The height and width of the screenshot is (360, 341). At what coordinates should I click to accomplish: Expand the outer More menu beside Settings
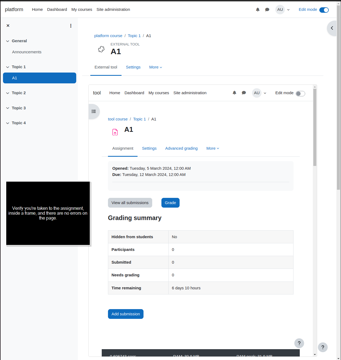[x=156, y=67]
